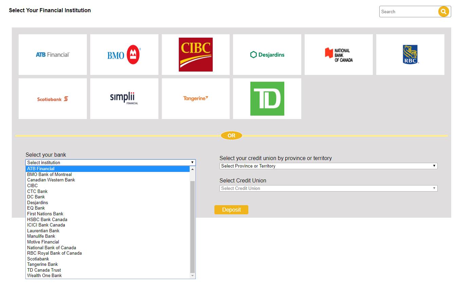Pick the TD logo tile
The width and height of the screenshot is (459, 294).
tap(267, 99)
